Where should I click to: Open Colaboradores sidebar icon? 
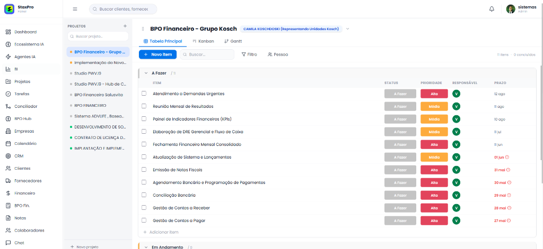coord(8,230)
